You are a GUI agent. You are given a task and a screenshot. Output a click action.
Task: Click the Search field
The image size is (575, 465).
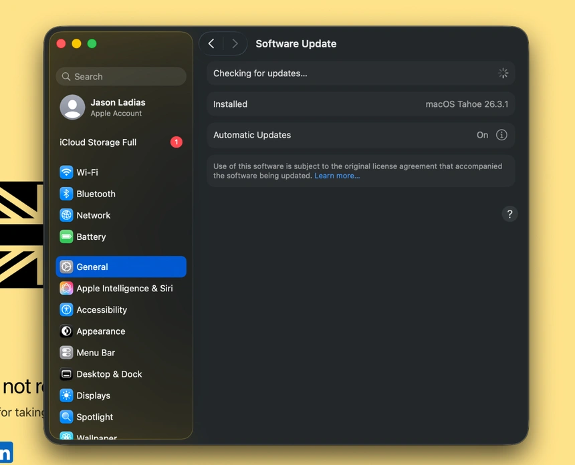pos(121,76)
